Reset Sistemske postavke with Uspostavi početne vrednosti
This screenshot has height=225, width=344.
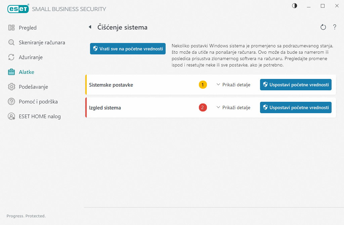tap(296, 85)
